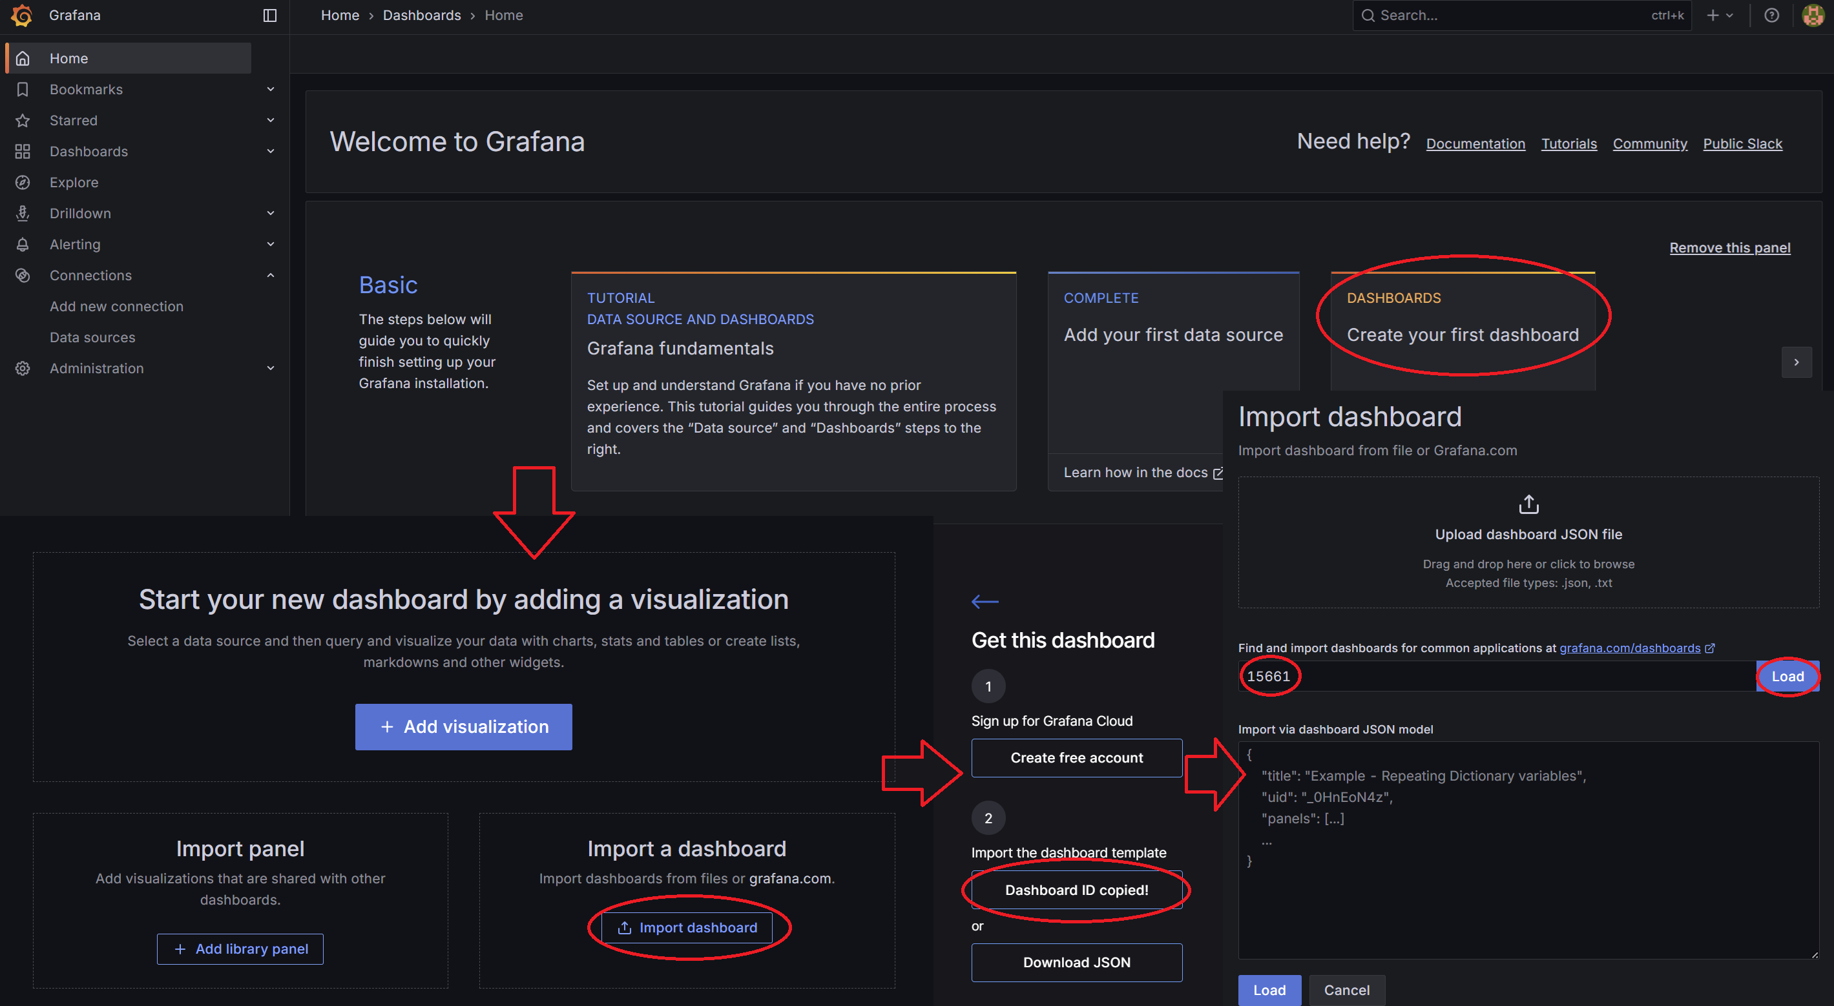Open Data sources menu item
This screenshot has height=1006, width=1834.
[92, 337]
